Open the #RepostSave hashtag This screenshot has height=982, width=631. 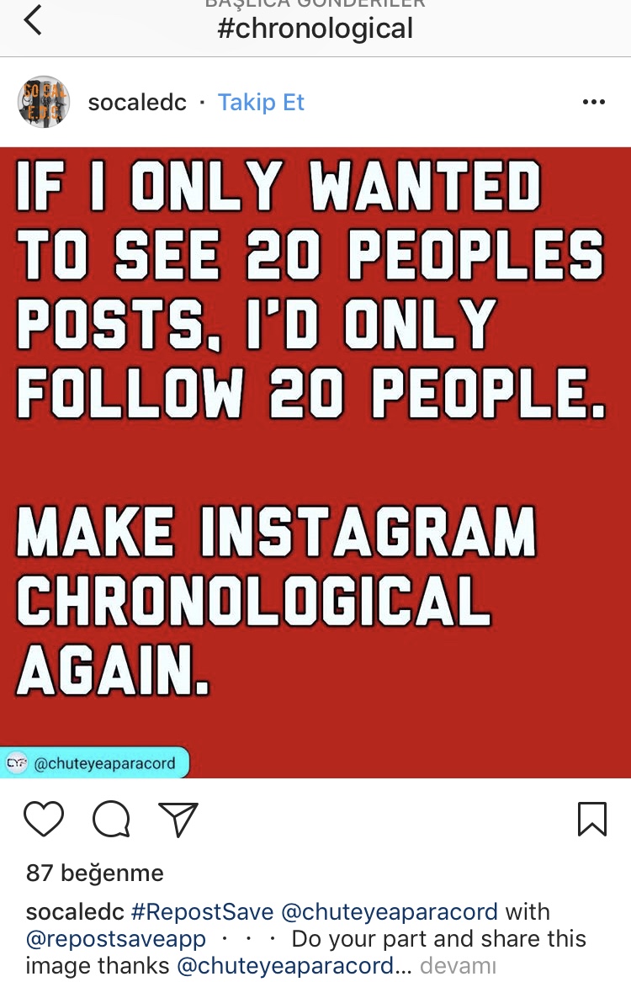pyautogui.click(x=202, y=912)
